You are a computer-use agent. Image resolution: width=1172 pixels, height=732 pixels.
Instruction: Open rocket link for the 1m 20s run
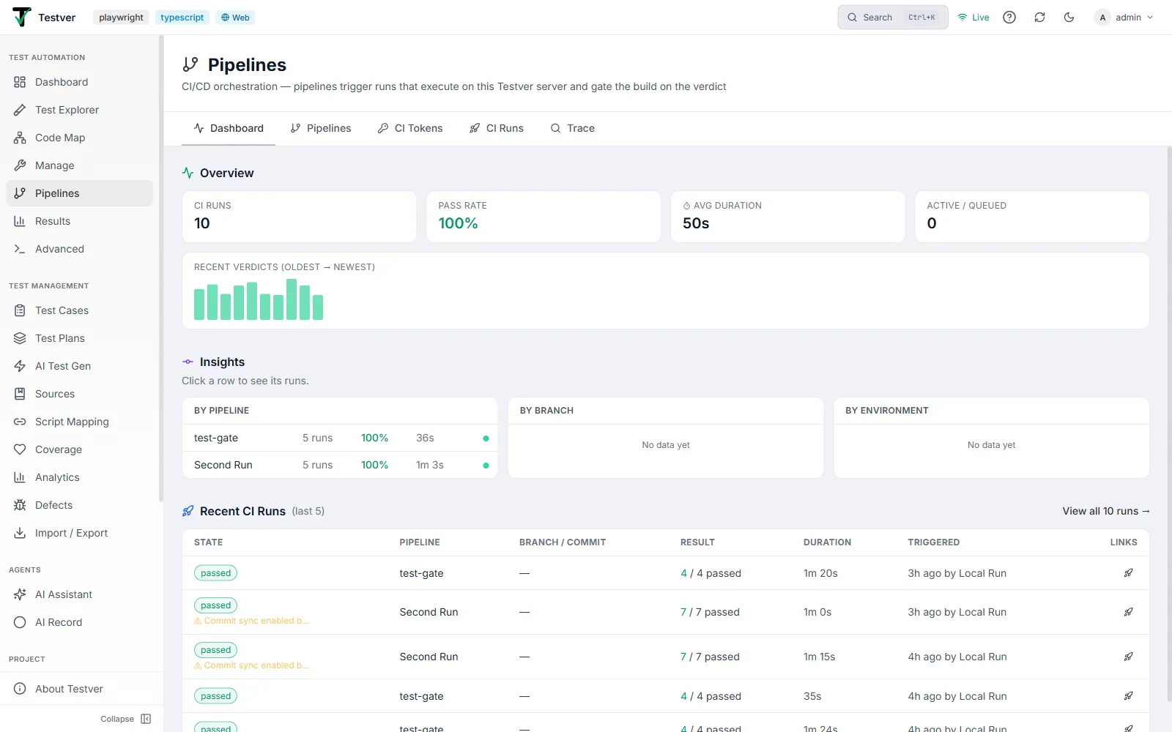[x=1129, y=573]
